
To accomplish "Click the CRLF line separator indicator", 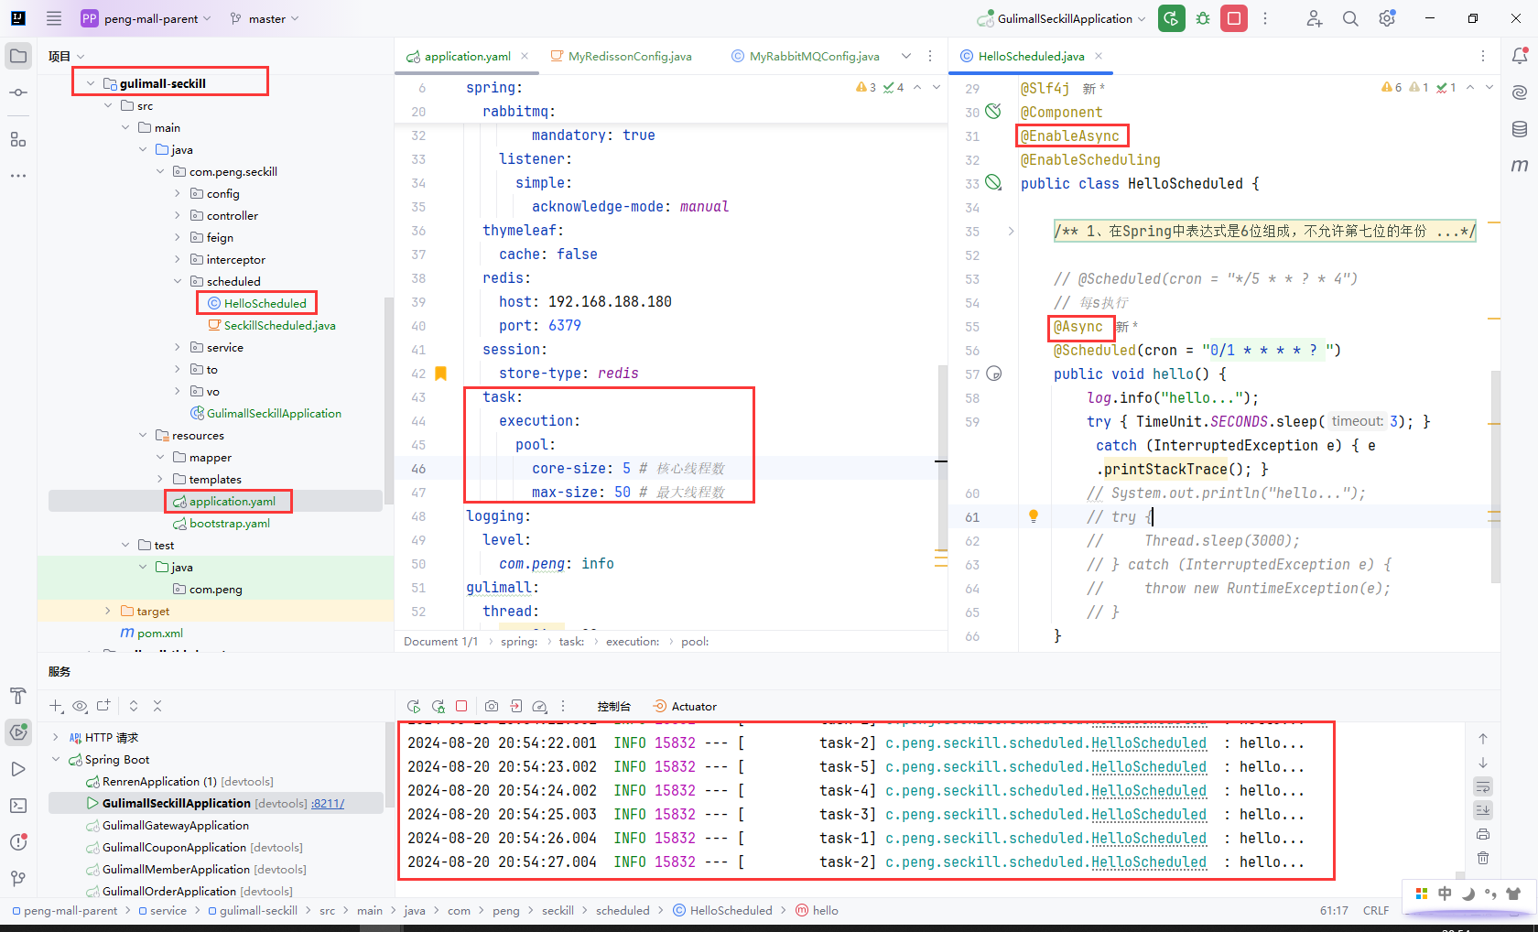I will tap(1376, 910).
